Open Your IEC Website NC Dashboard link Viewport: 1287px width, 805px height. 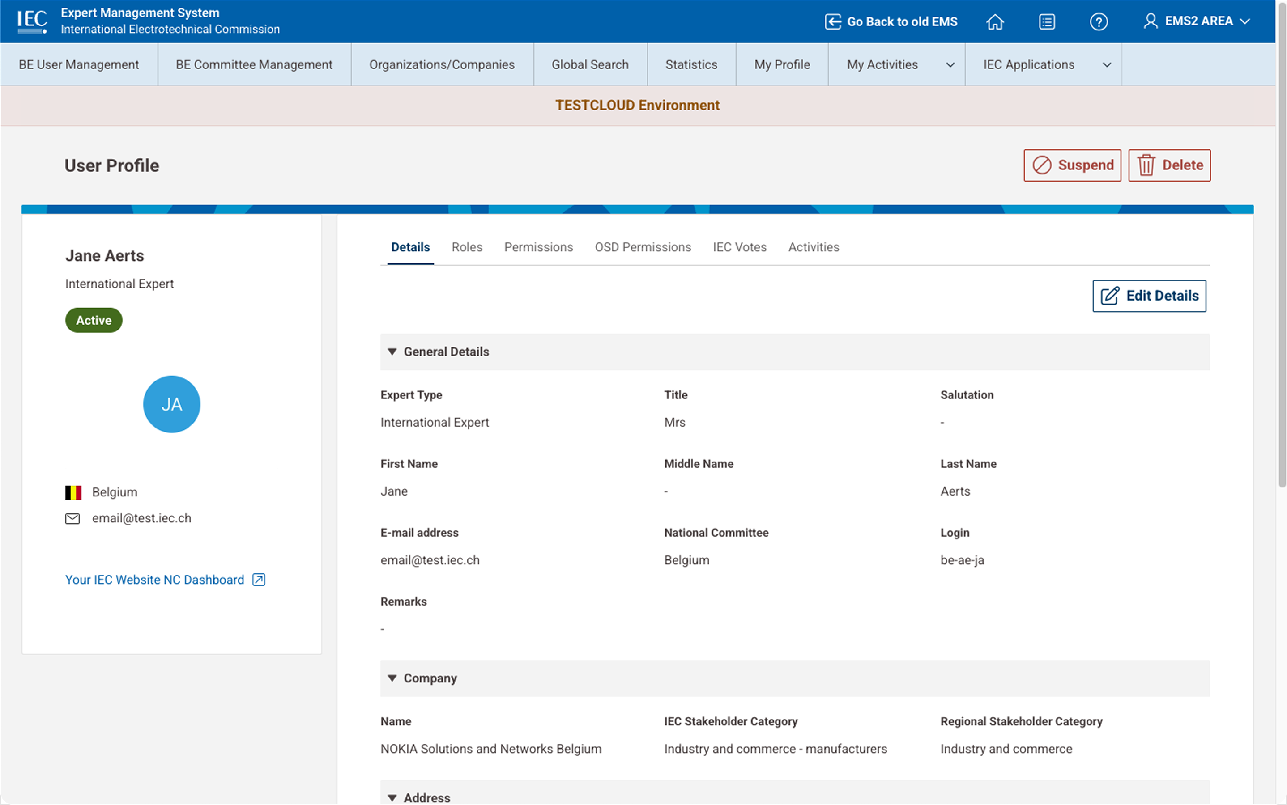point(154,580)
